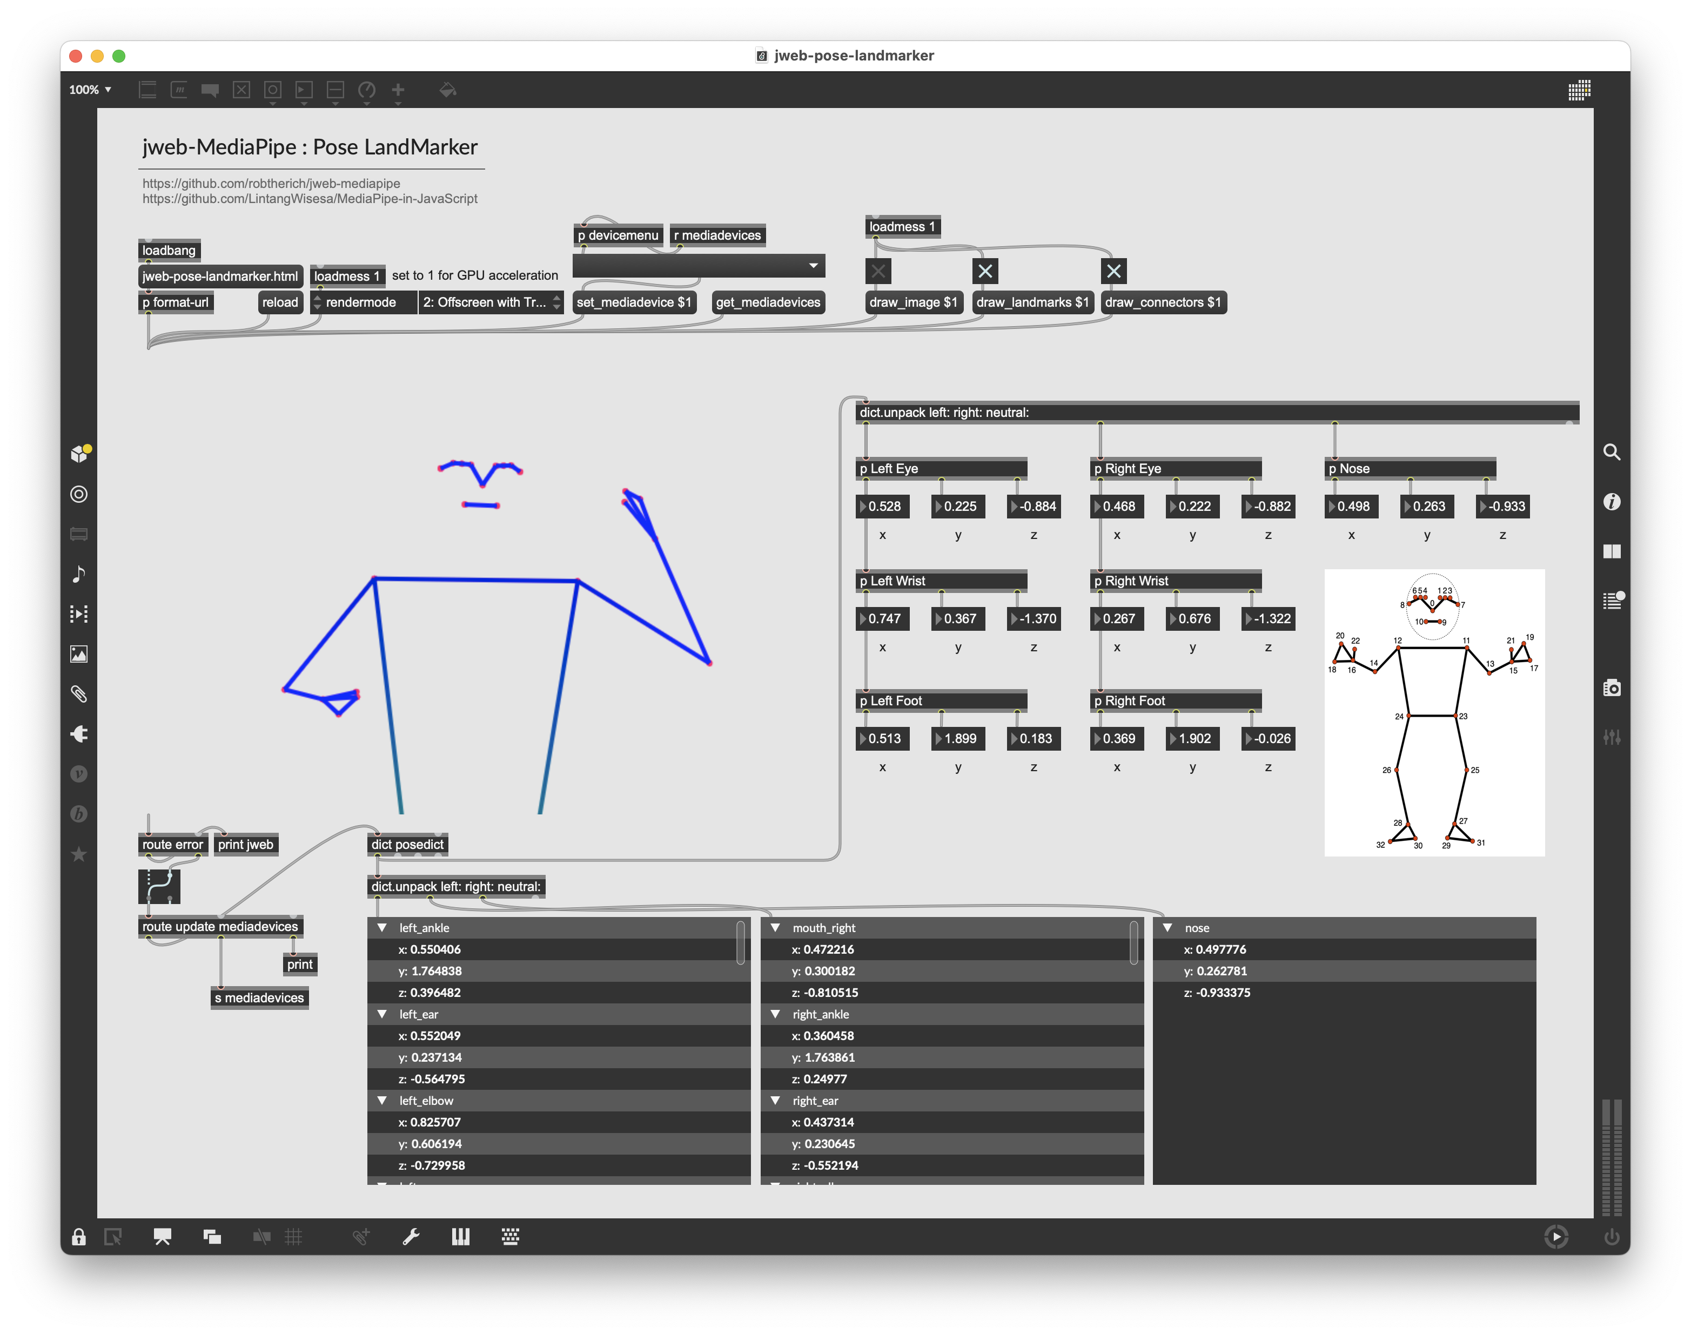Open the inspector info icon
This screenshot has width=1691, height=1335.
coord(1611,502)
